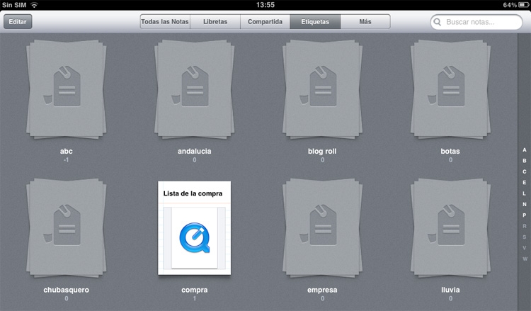Switch to Todas las Notas tab
The width and height of the screenshot is (531, 311).
(x=165, y=22)
